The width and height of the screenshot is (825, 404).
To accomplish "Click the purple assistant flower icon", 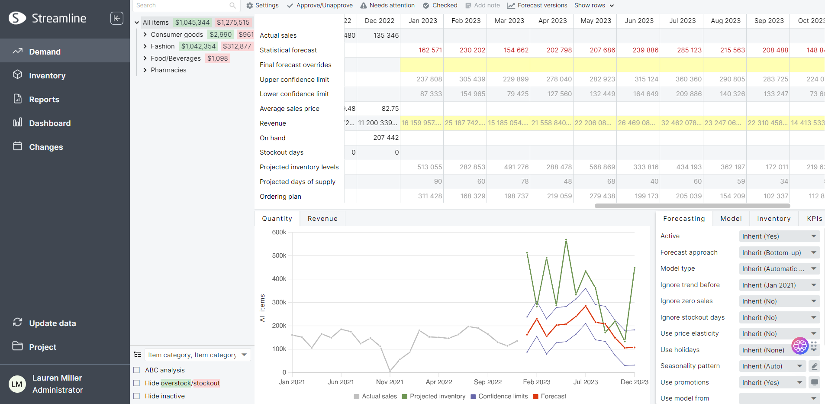I will (x=800, y=346).
